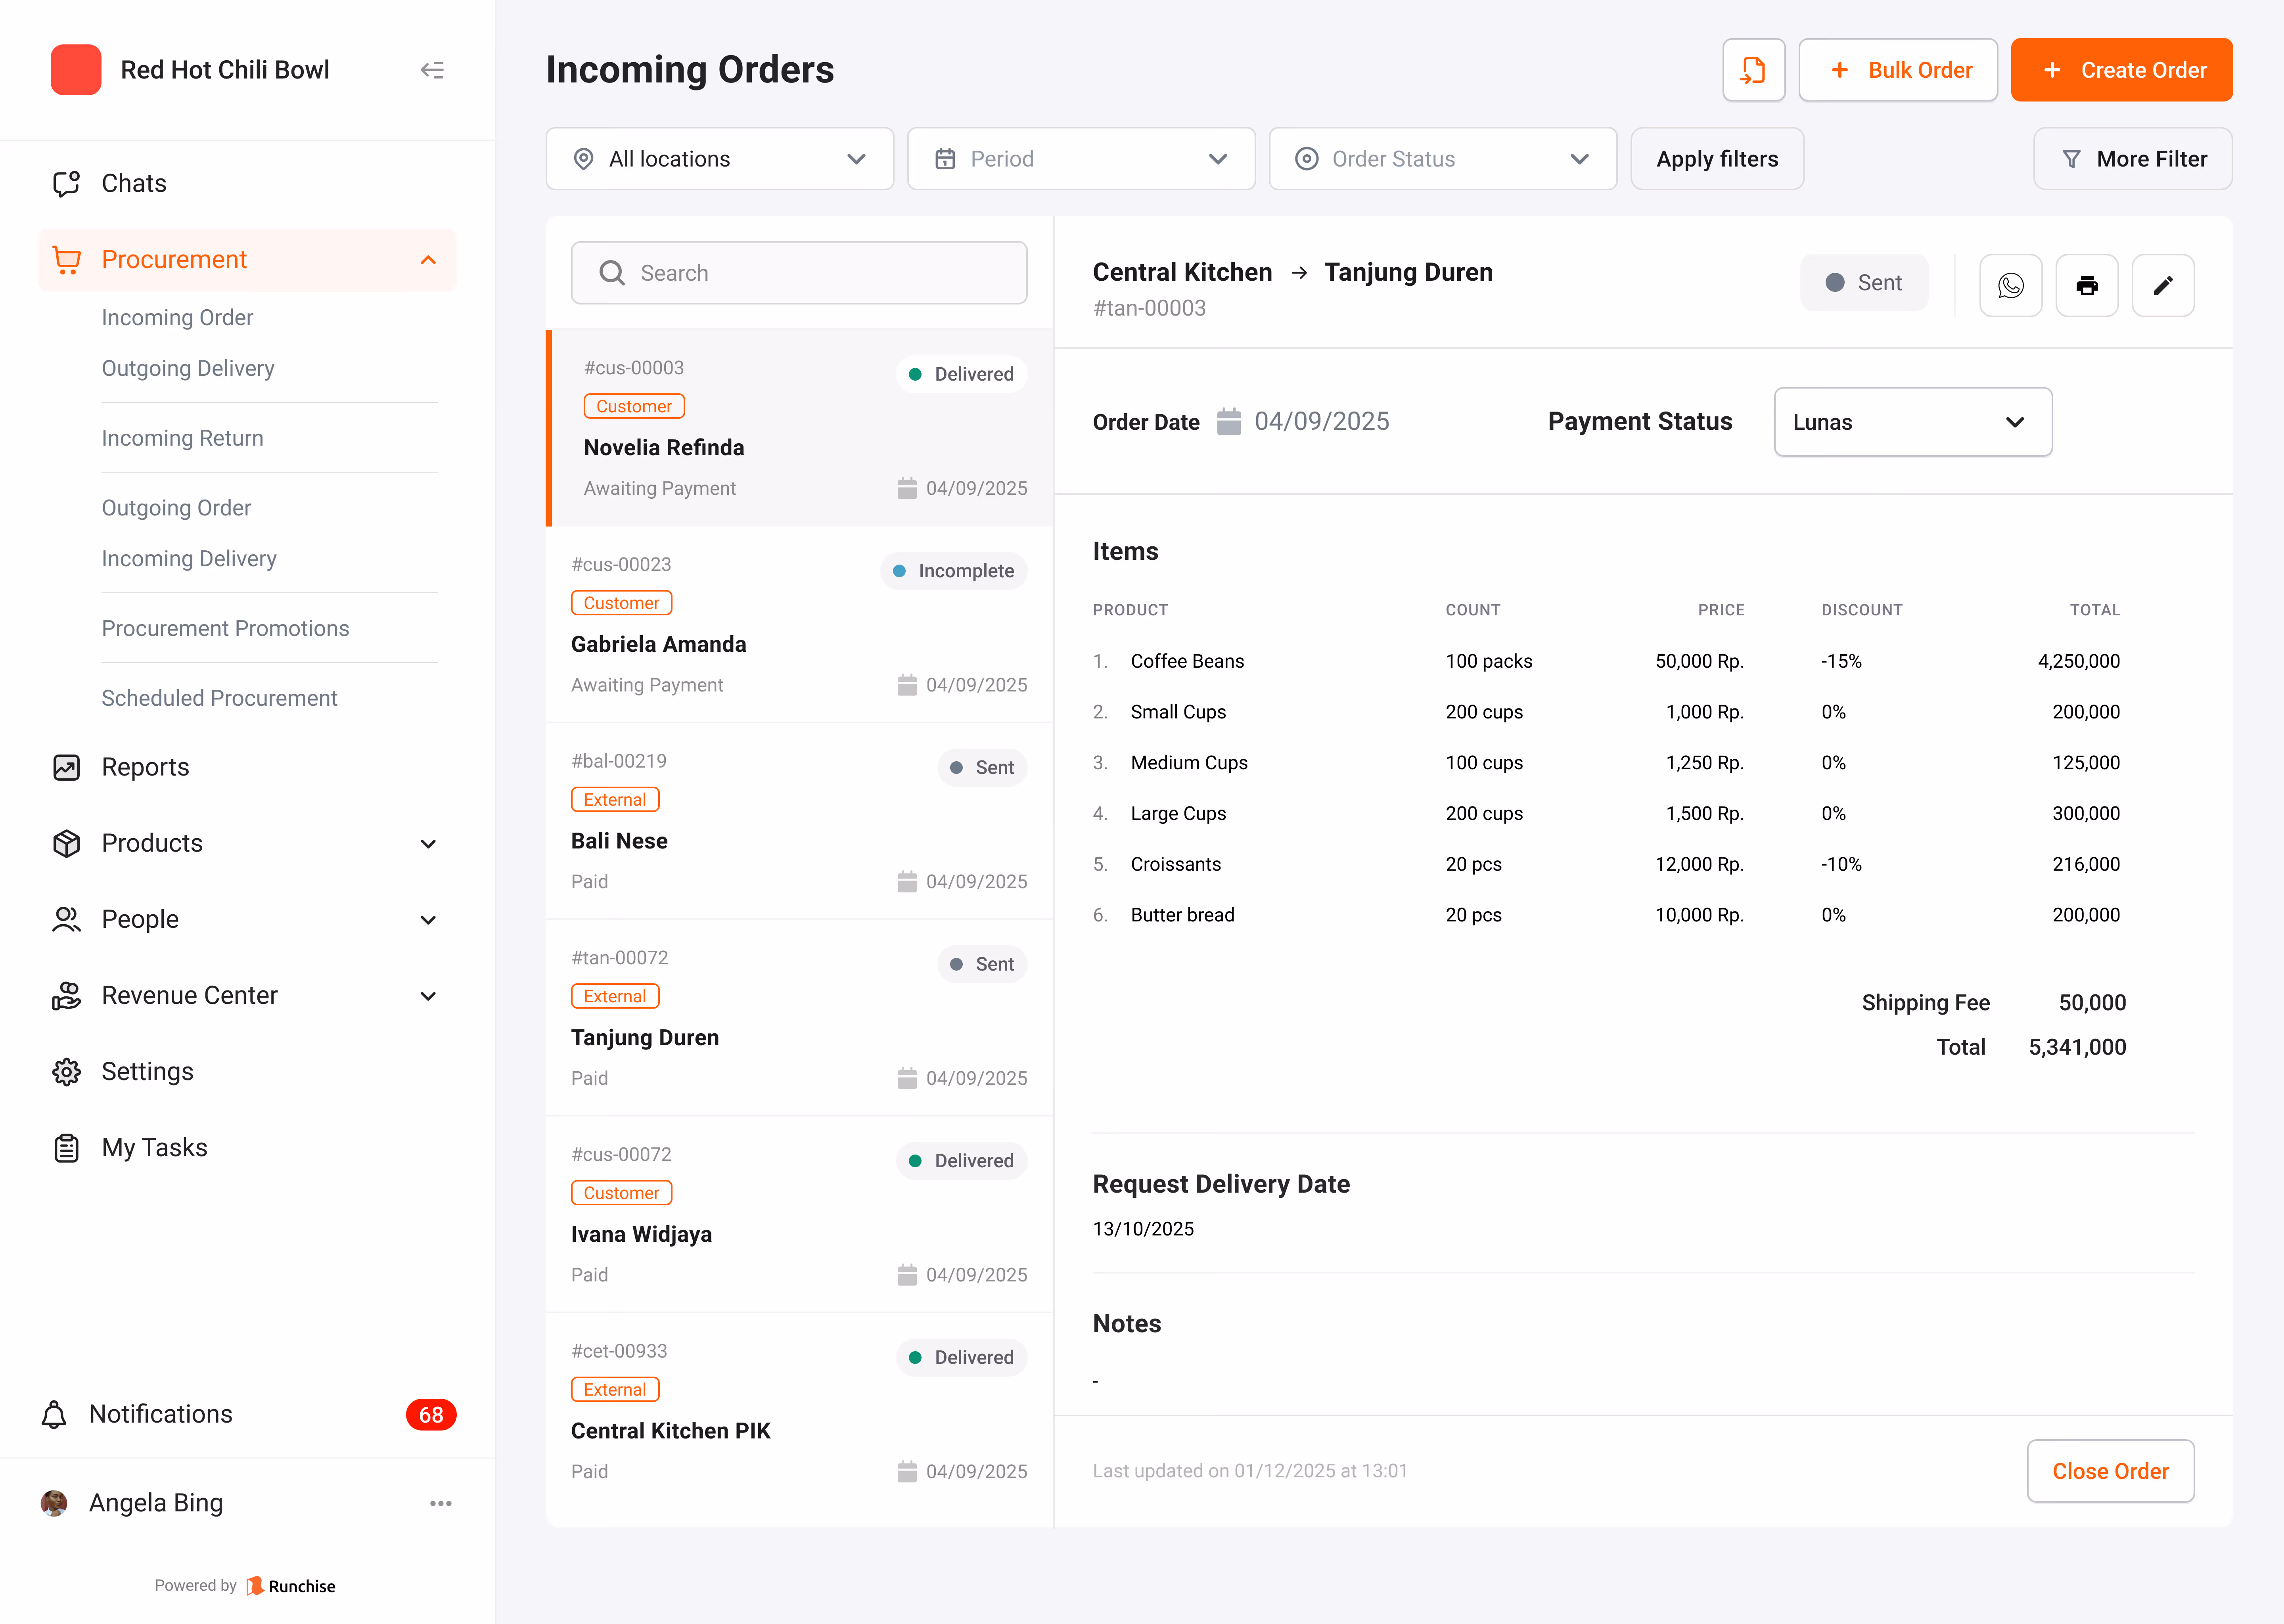Open the Payment Status Lunas dropdown
Viewport: 2284px width, 1624px height.
point(1912,422)
